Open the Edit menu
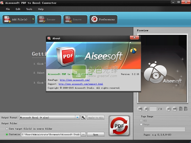The height and width of the screenshot is (143, 191). coord(18,9)
